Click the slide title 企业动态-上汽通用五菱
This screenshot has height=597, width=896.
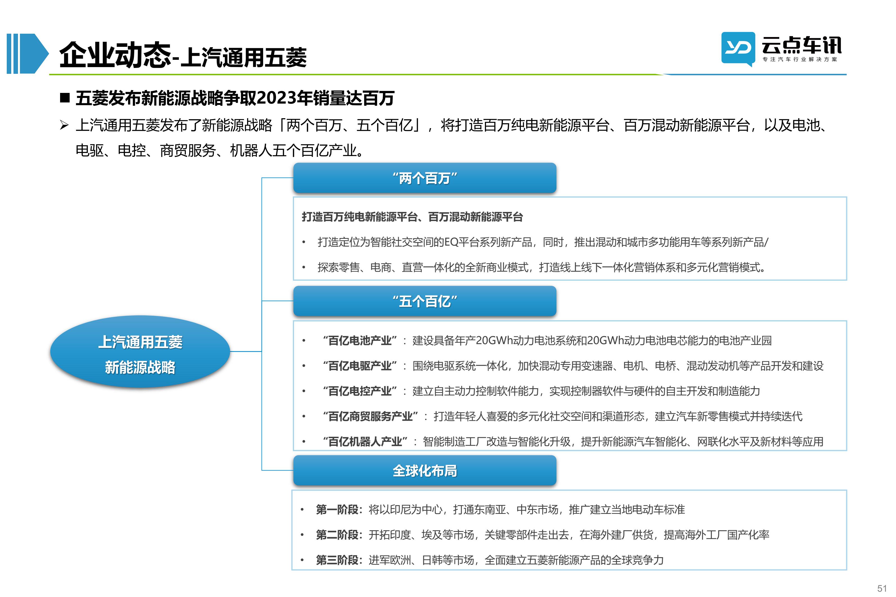point(183,56)
